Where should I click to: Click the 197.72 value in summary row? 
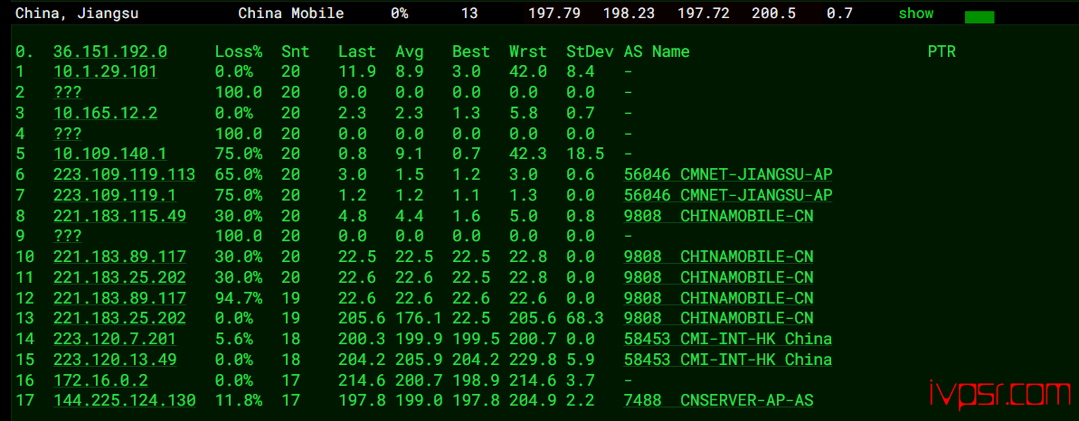704,13
